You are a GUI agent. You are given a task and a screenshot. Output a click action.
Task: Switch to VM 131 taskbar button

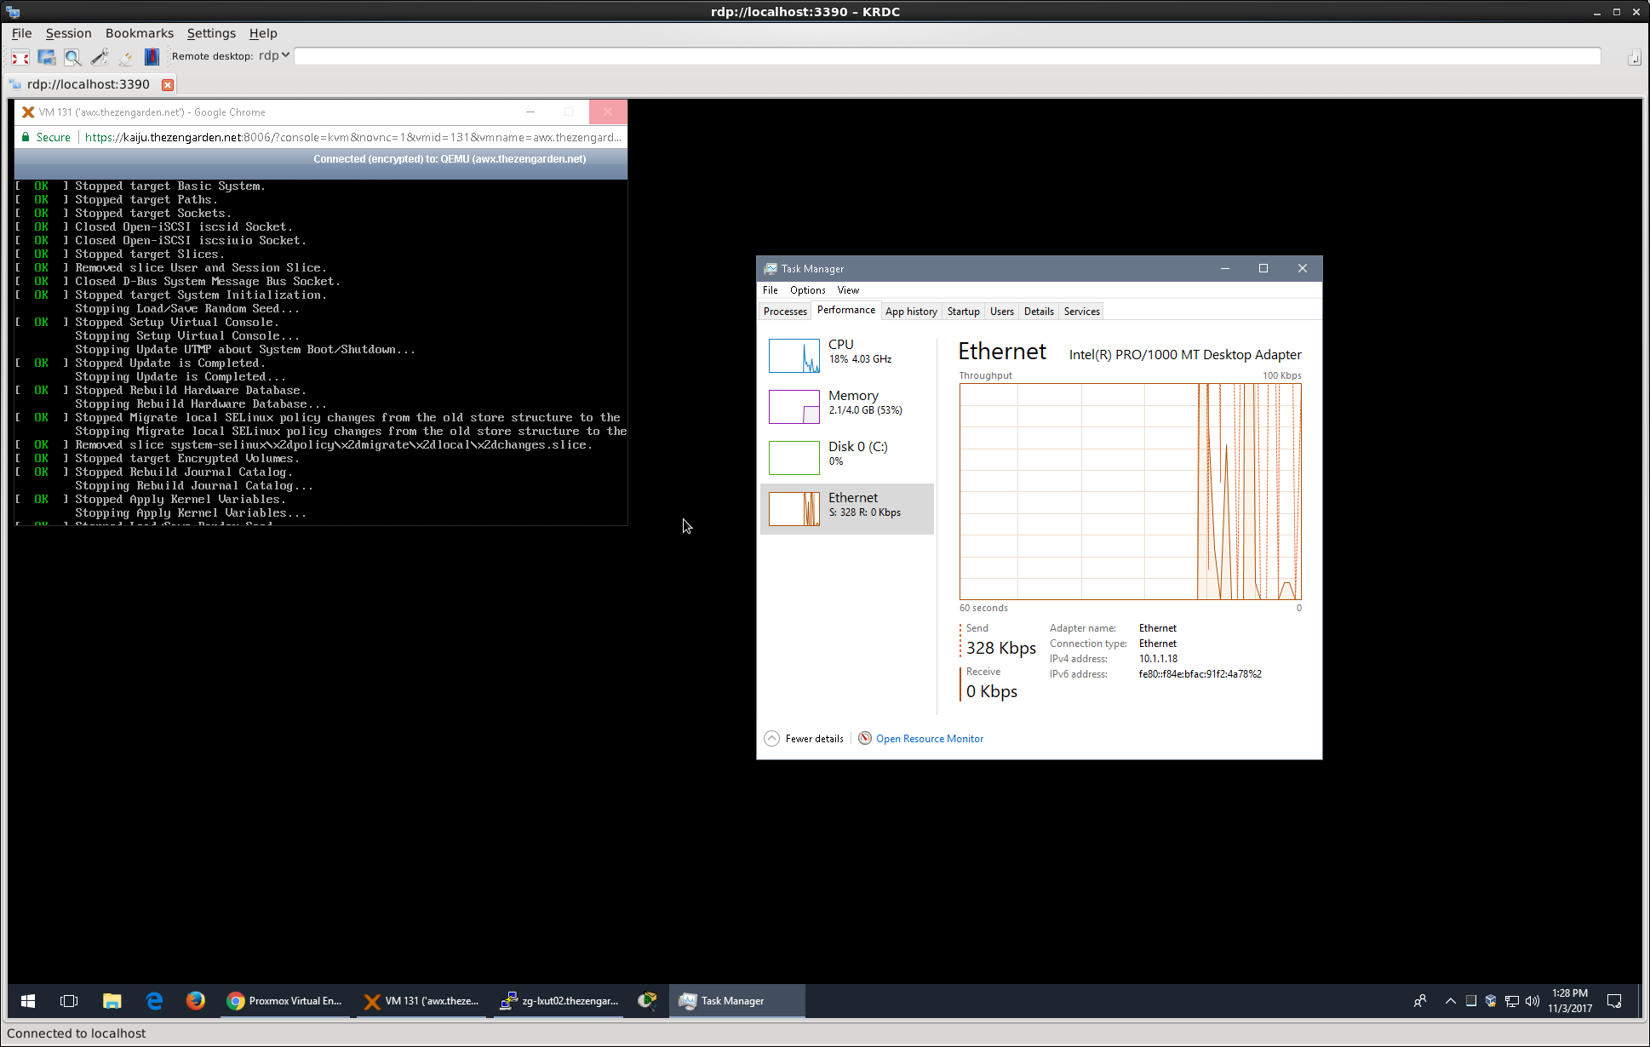click(x=421, y=1001)
